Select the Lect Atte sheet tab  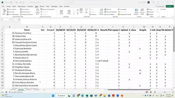13,90
